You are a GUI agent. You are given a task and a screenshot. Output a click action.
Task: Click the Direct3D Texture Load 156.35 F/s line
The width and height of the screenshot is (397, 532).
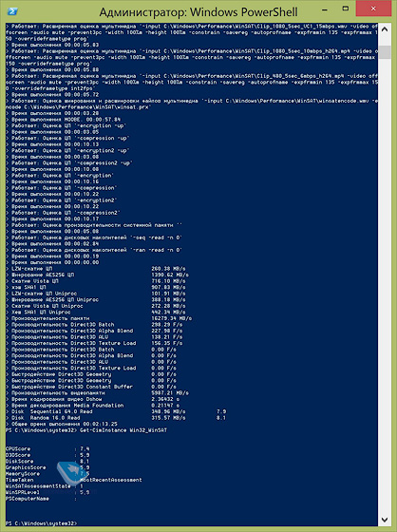pos(94,343)
